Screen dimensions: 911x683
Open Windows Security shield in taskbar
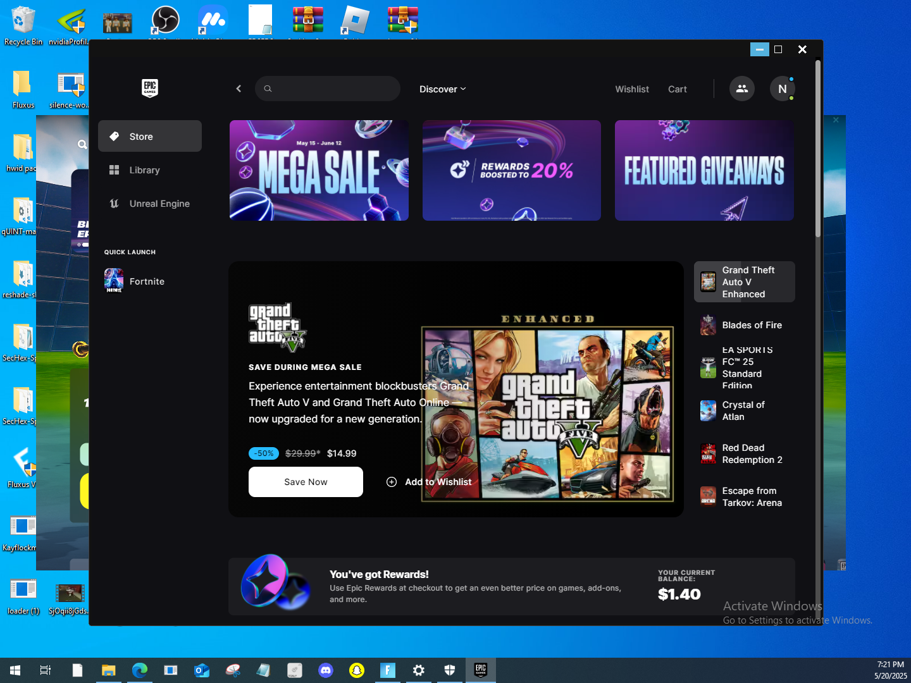(x=450, y=670)
